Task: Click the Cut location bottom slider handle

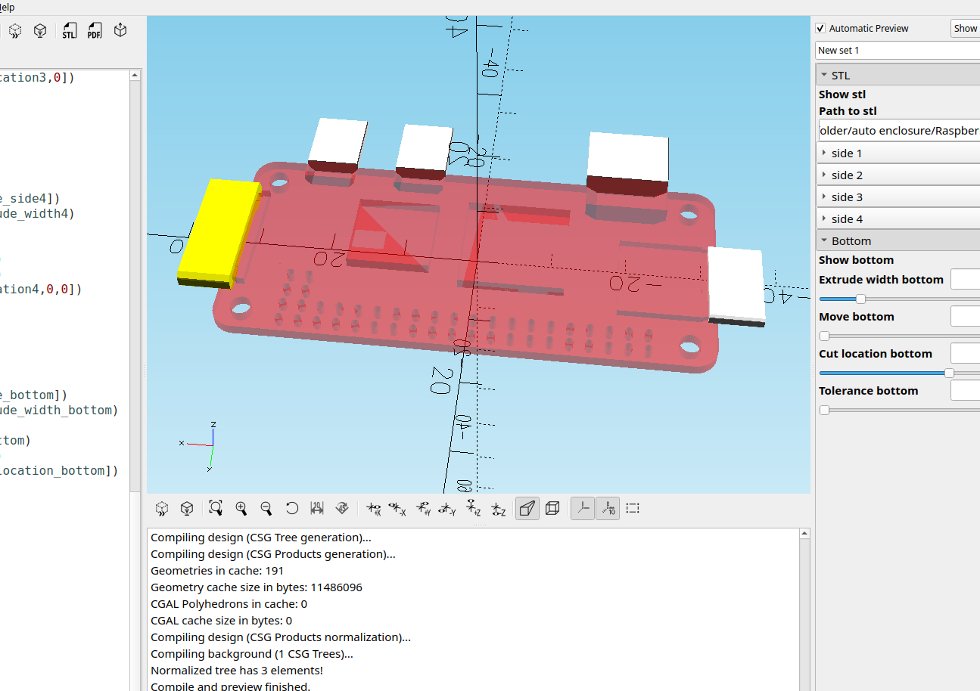Action: (x=949, y=373)
